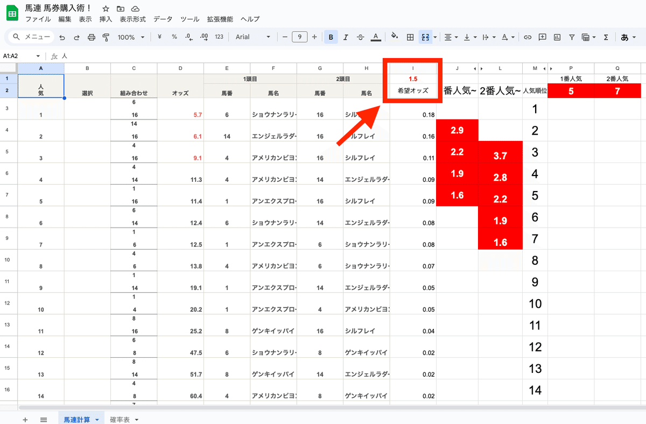Open the text color picker

[x=376, y=37]
